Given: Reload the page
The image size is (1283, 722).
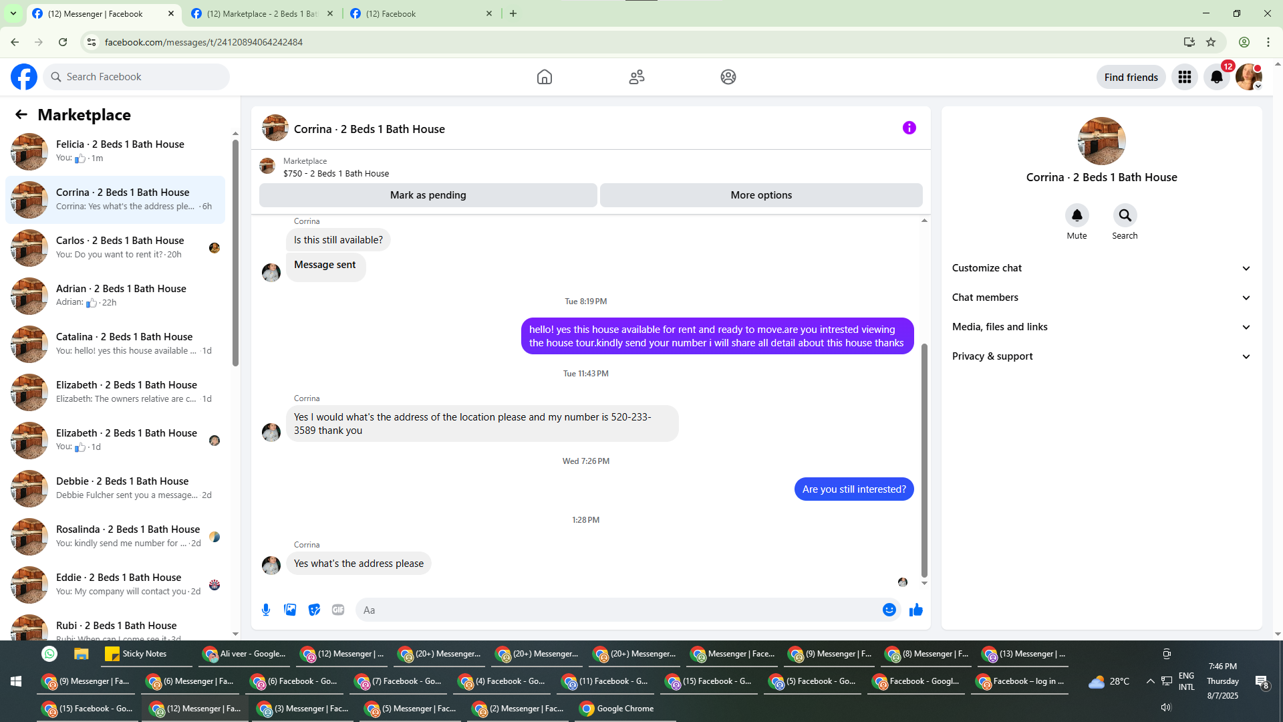Looking at the screenshot, I should pyautogui.click(x=63, y=42).
